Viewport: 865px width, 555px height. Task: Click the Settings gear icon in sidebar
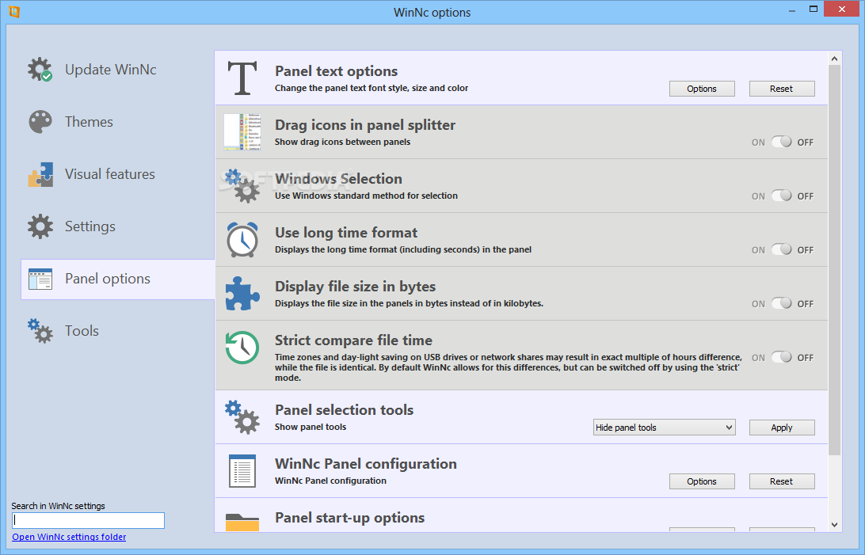[x=40, y=226]
